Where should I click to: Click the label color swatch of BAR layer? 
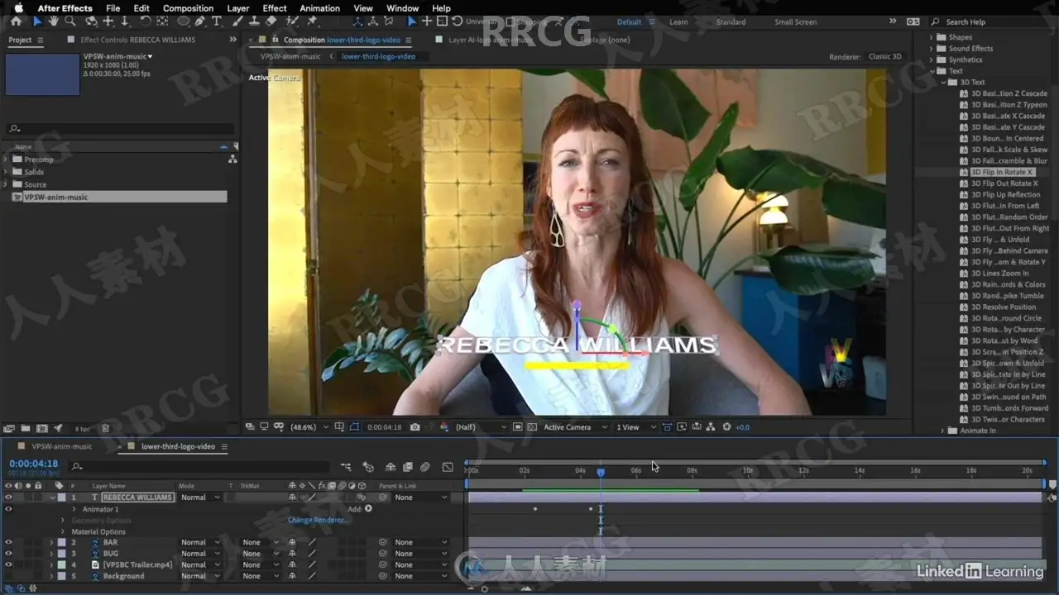coord(60,542)
